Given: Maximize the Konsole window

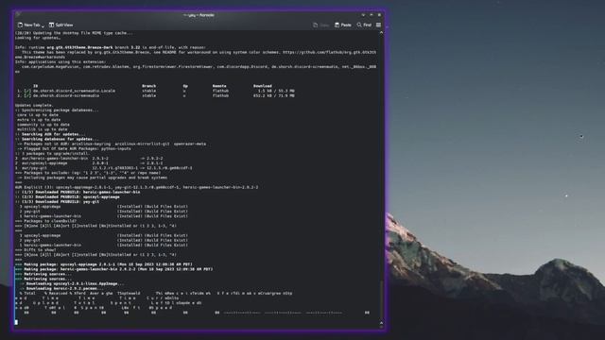Looking at the screenshot, I should point(372,15).
